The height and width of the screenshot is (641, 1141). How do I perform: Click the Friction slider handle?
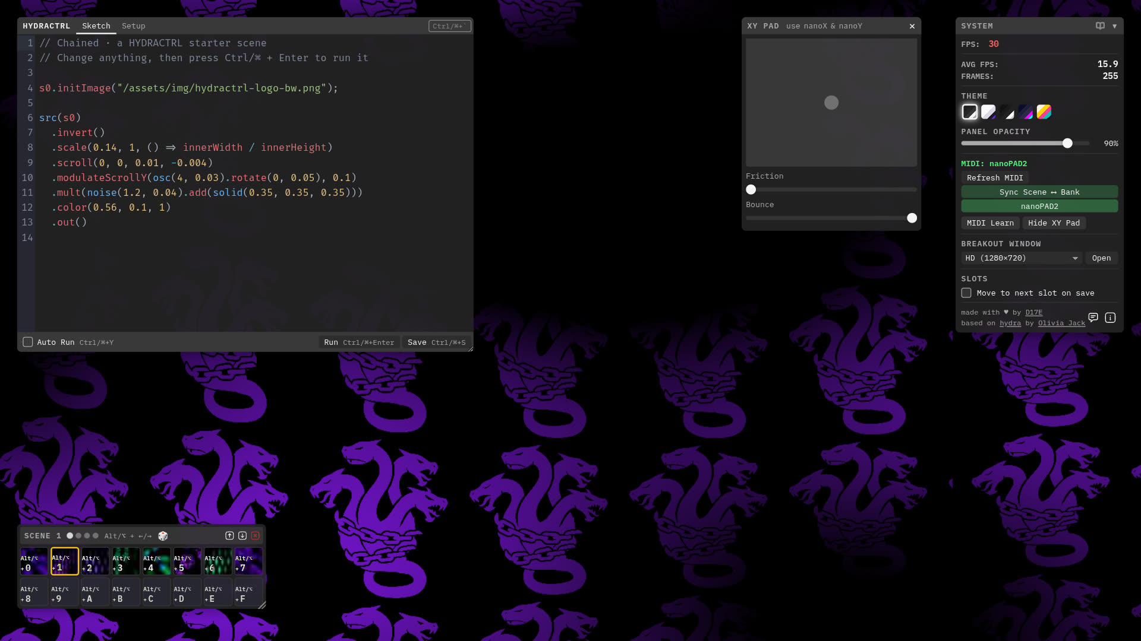click(751, 190)
